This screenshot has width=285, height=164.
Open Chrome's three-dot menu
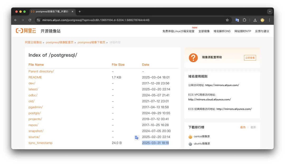269,20
